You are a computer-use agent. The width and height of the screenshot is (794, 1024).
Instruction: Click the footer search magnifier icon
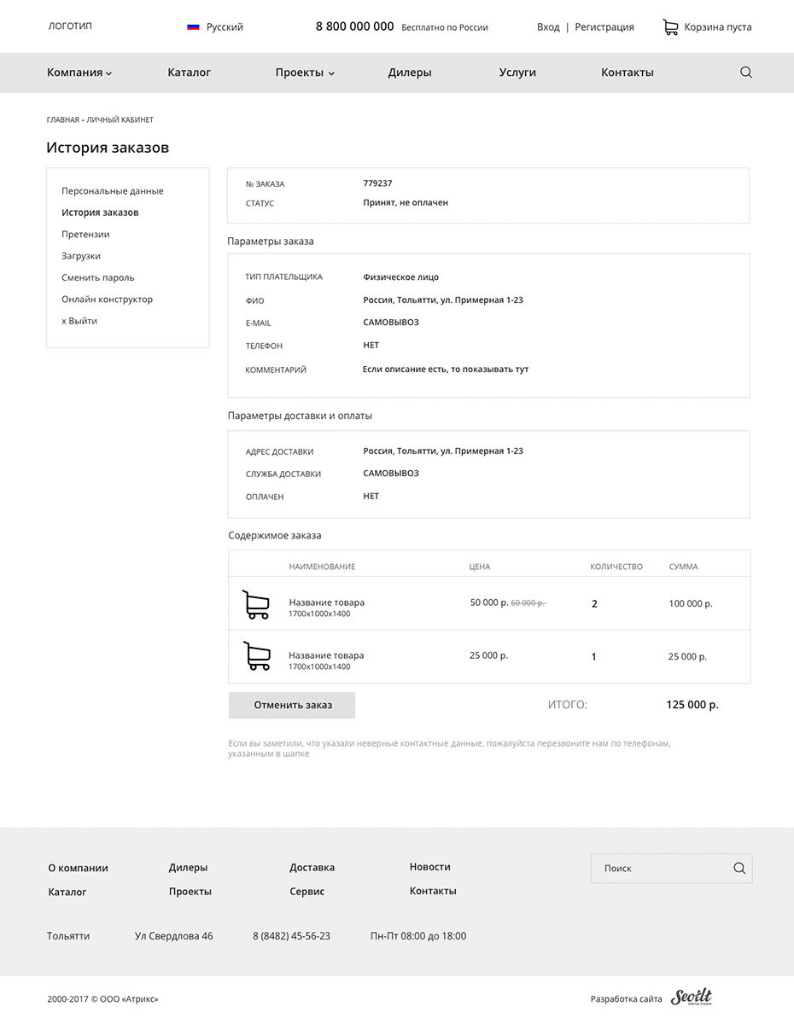(x=739, y=869)
